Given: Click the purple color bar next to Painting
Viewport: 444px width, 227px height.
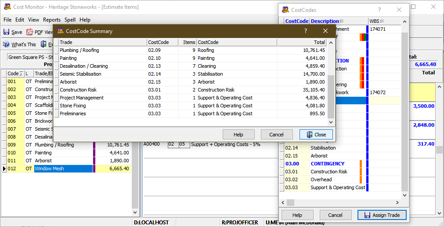Looking at the screenshot, I should click(94, 153).
